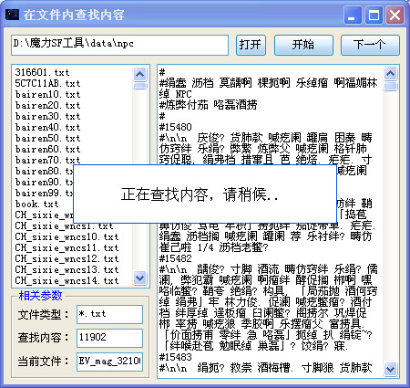410x388 pixels.
Task: Click the application icon in title bar
Action: click(12, 15)
